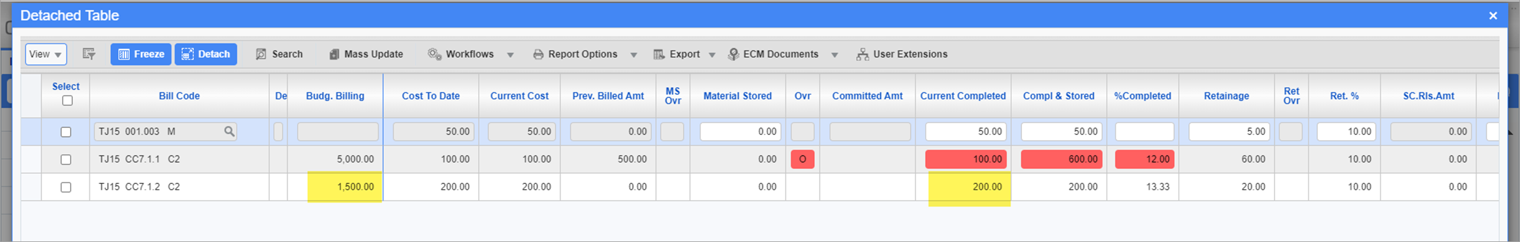
Task: Click the Detach table button
Action: [x=206, y=54]
